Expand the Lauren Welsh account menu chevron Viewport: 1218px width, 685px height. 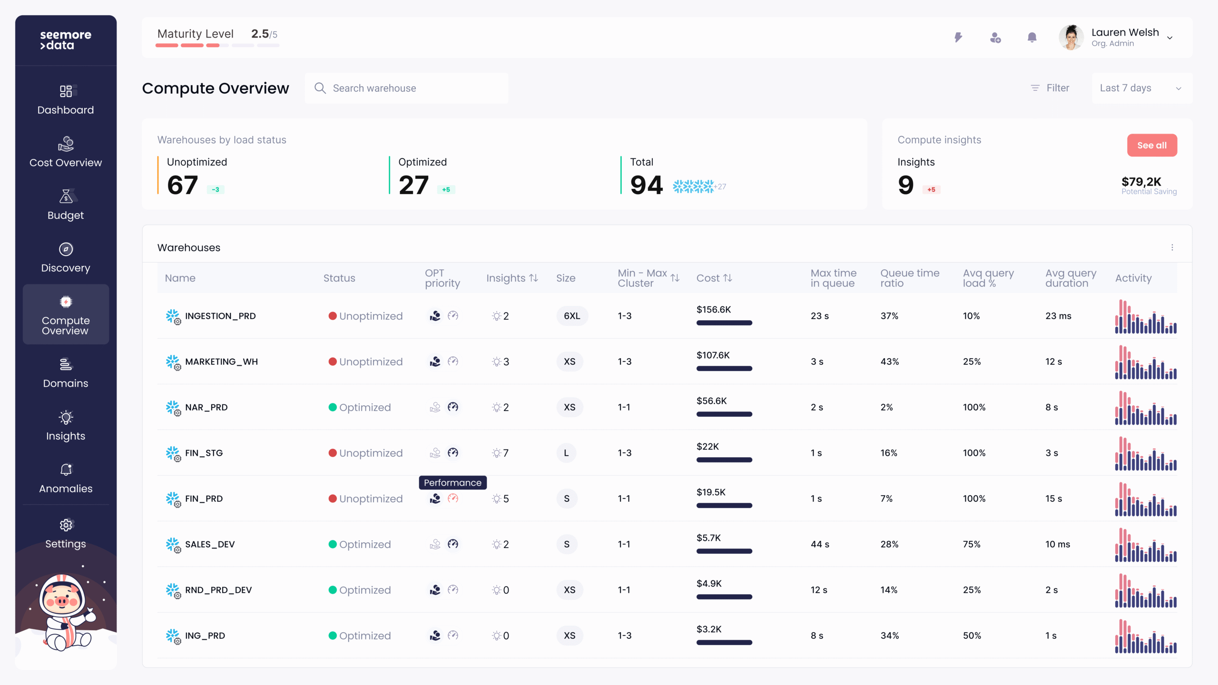(1170, 38)
